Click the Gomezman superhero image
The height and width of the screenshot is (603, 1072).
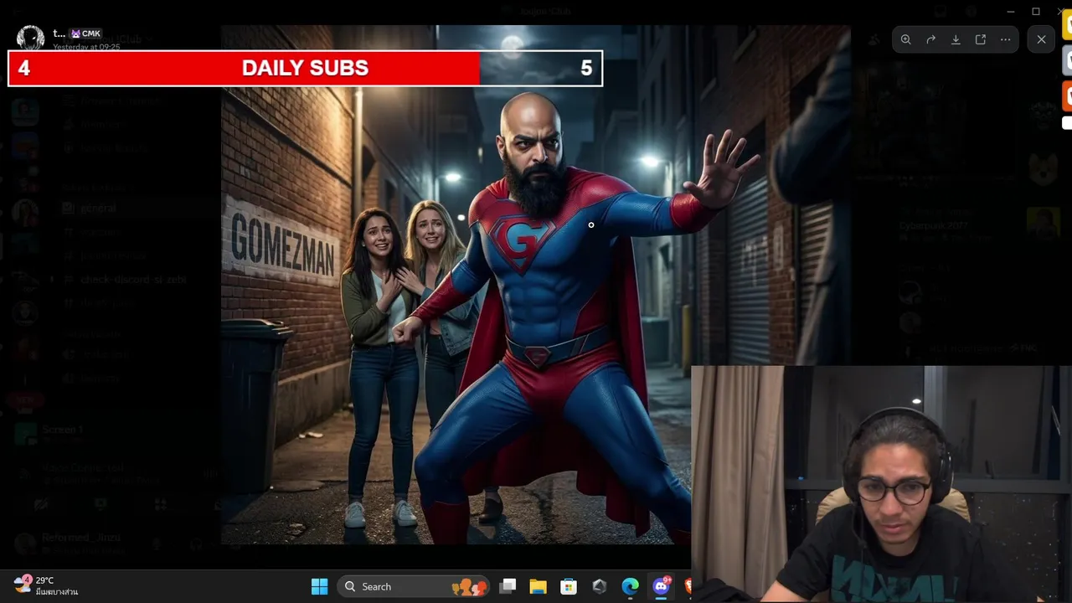[536, 285]
